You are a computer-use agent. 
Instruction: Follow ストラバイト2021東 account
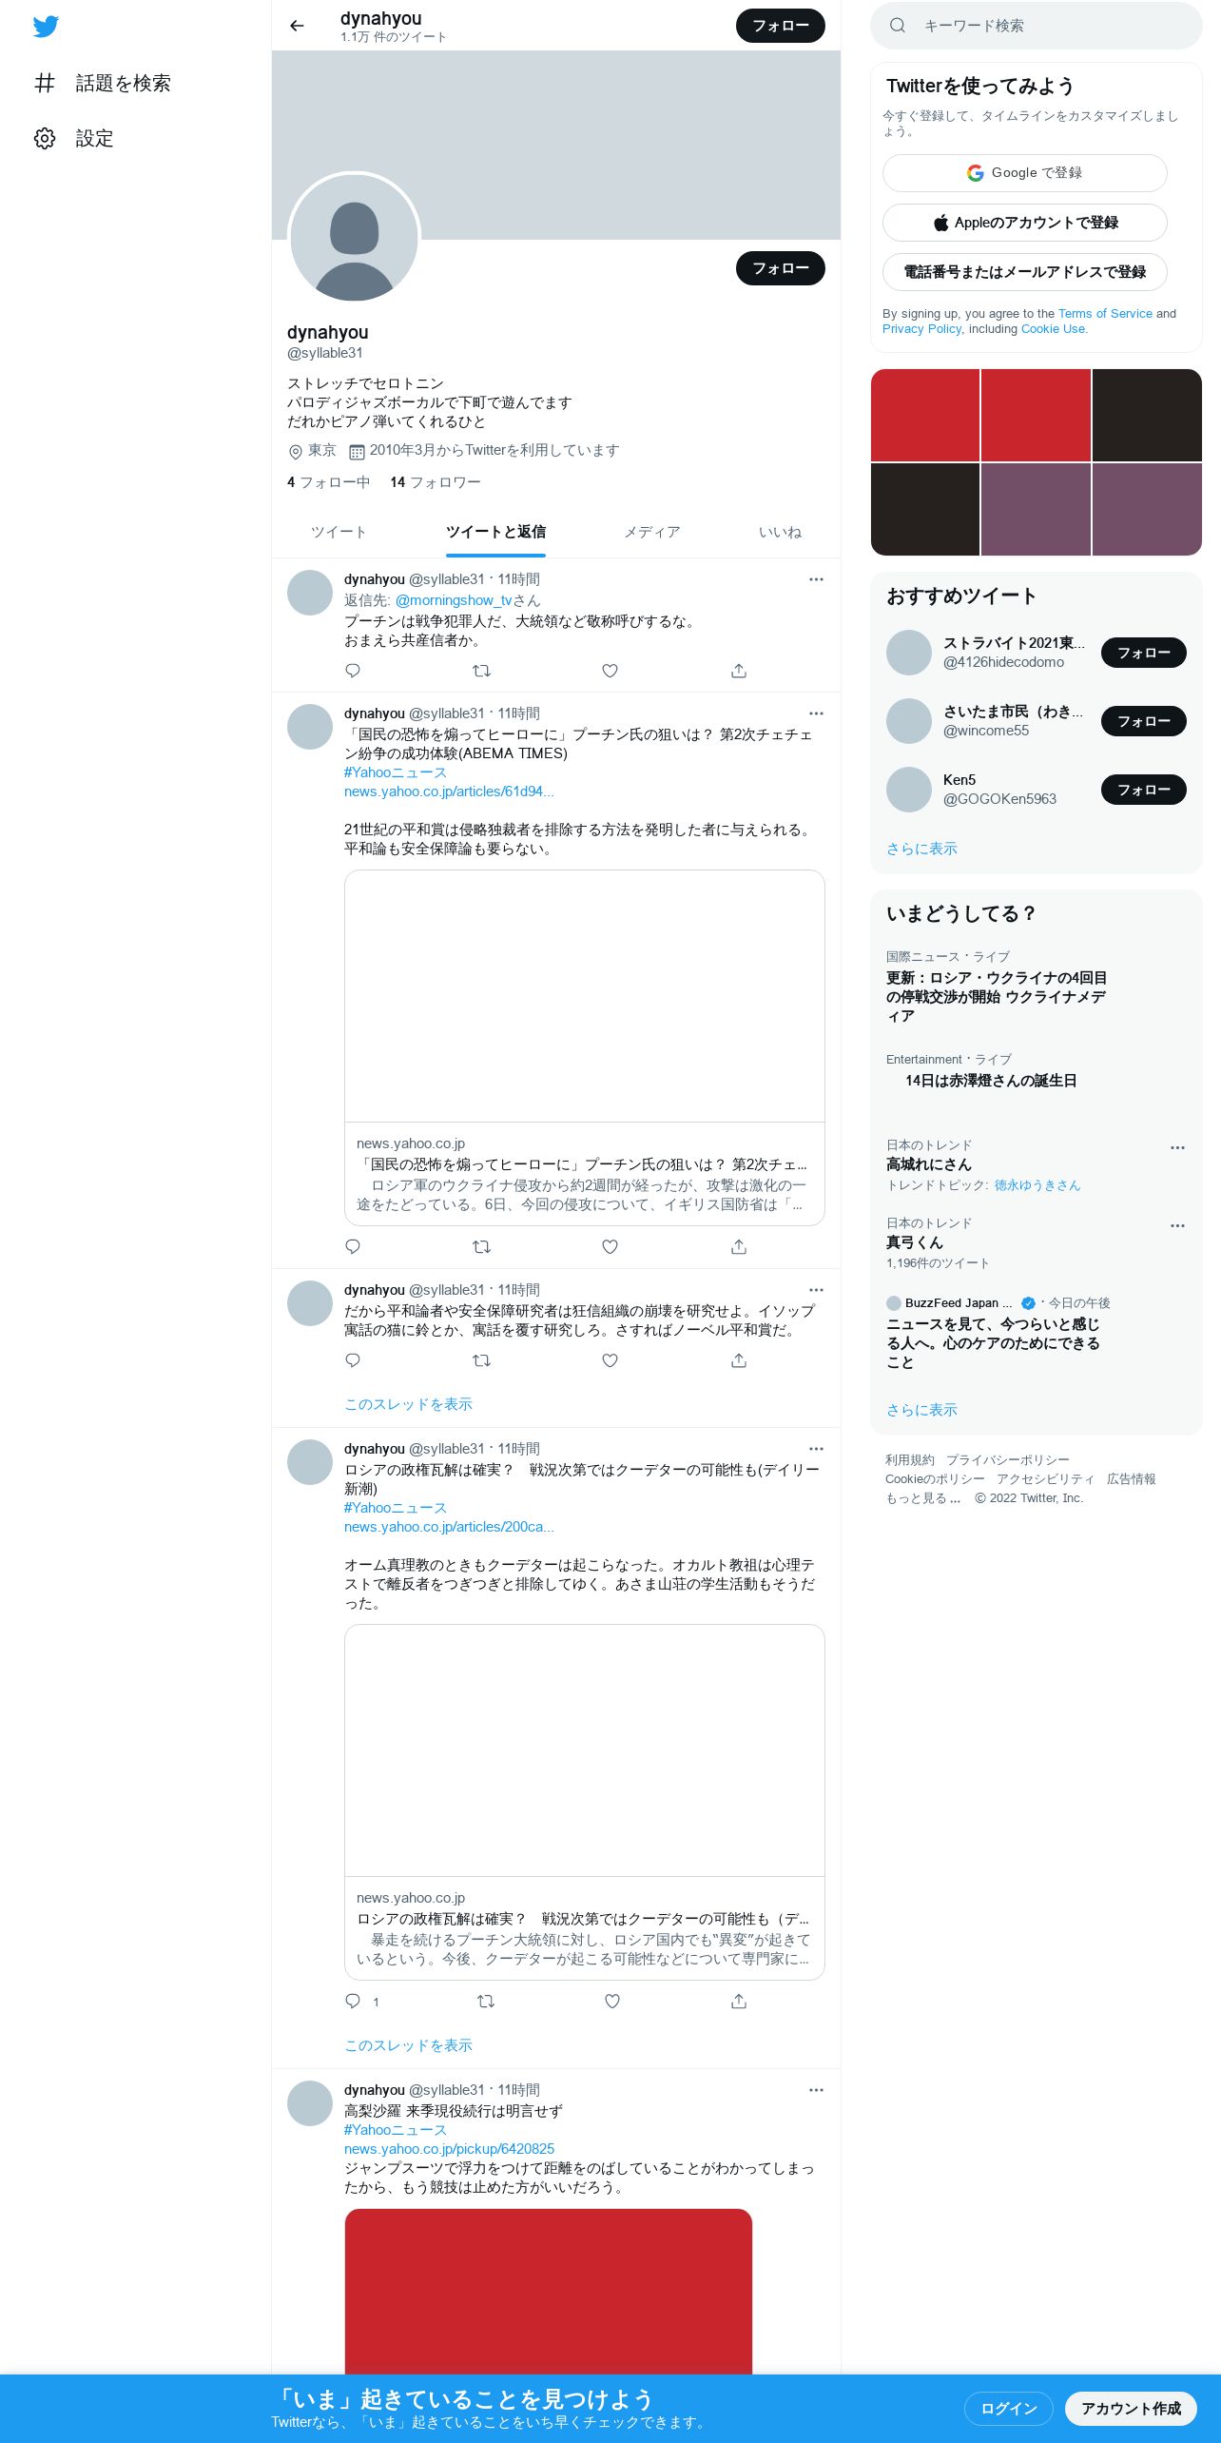pyautogui.click(x=1143, y=653)
